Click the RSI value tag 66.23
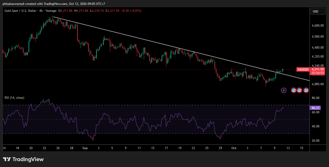This screenshot has width=329, height=167. (315, 108)
